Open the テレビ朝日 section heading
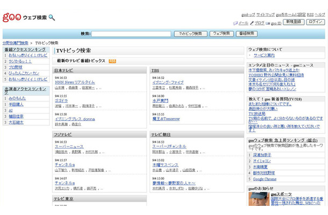The width and height of the screenshot is (328, 215). (x=161, y=135)
